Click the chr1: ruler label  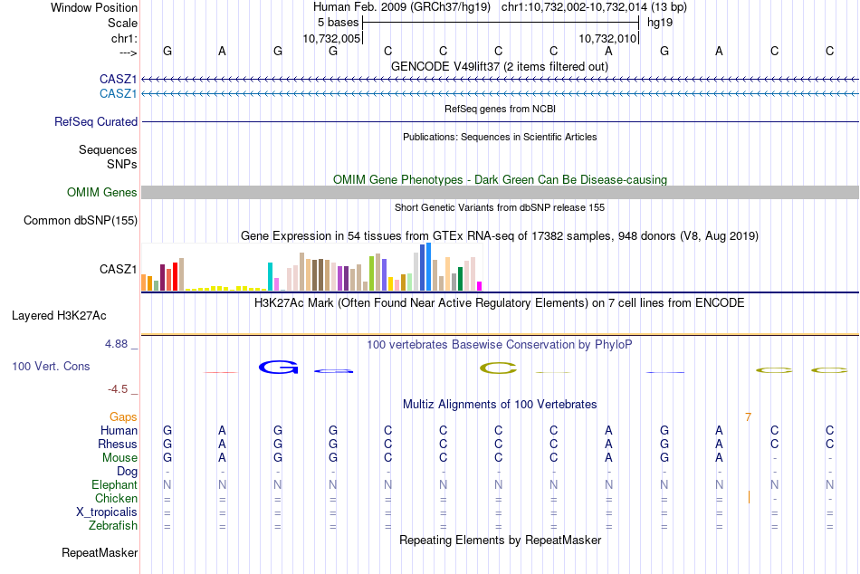click(124, 38)
